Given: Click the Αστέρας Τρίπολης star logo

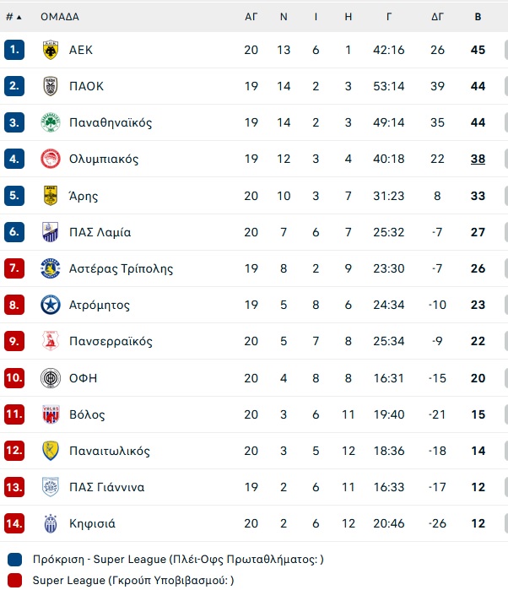Looking at the screenshot, I should coord(51,268).
